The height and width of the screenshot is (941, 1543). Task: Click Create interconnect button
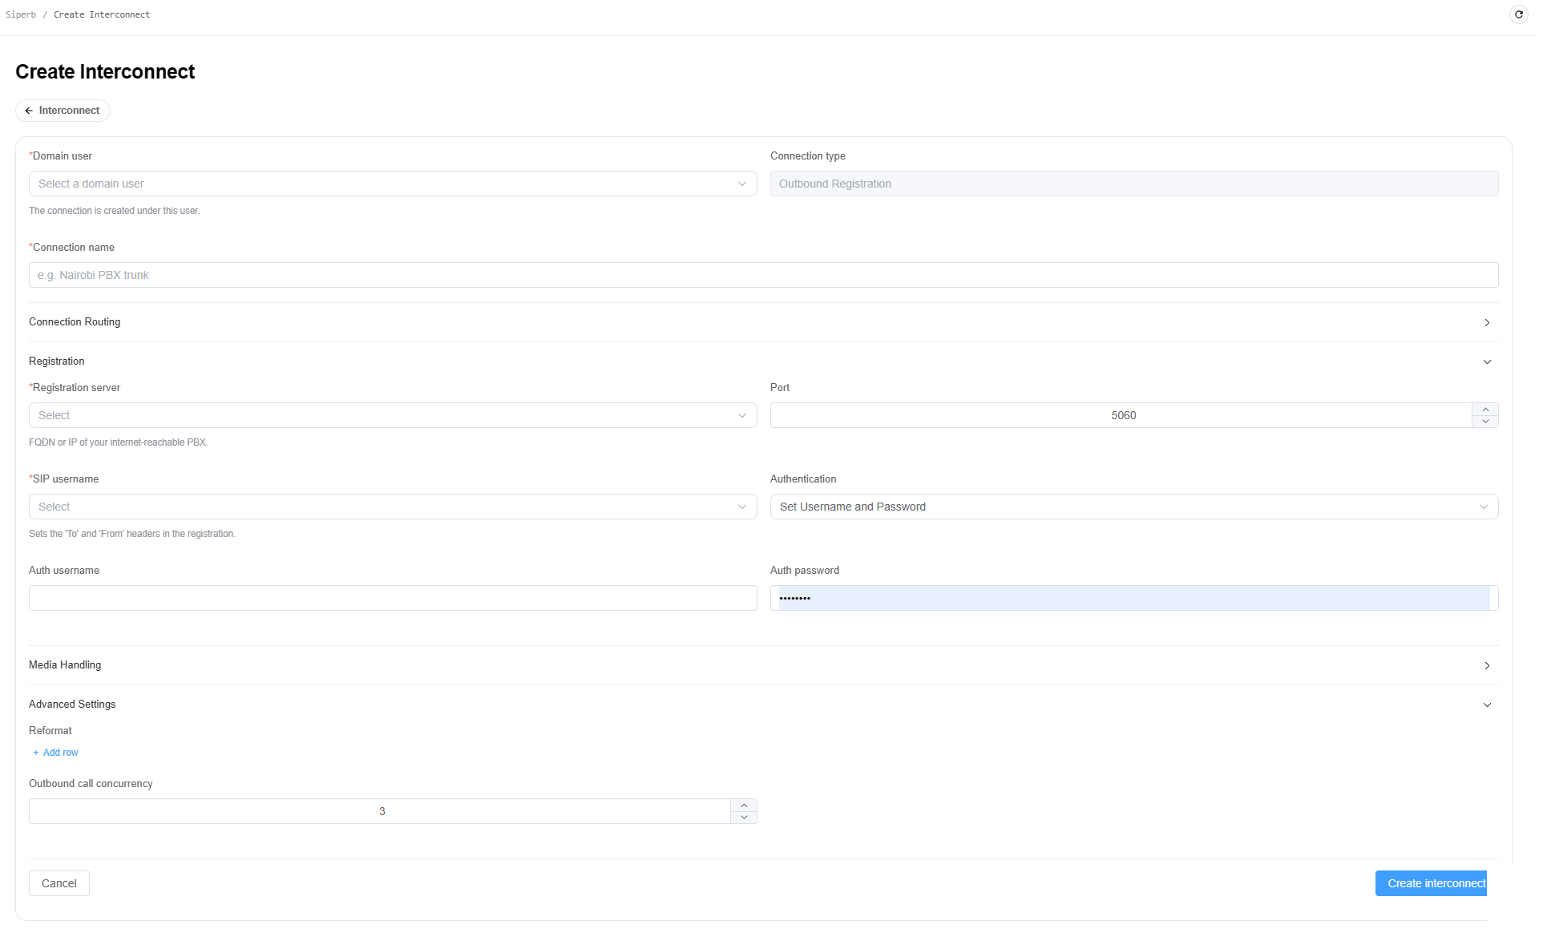click(x=1431, y=883)
